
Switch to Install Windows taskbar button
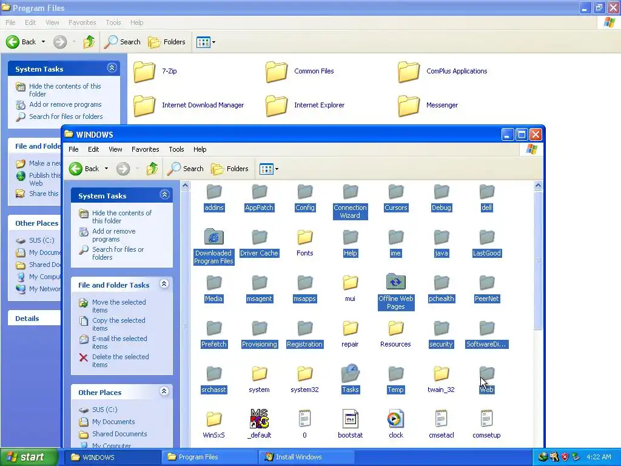(307, 458)
